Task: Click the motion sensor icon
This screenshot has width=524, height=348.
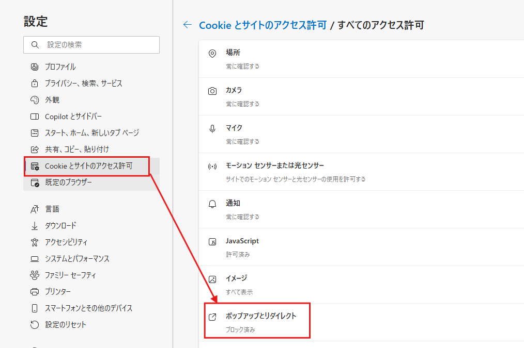Action: point(212,167)
